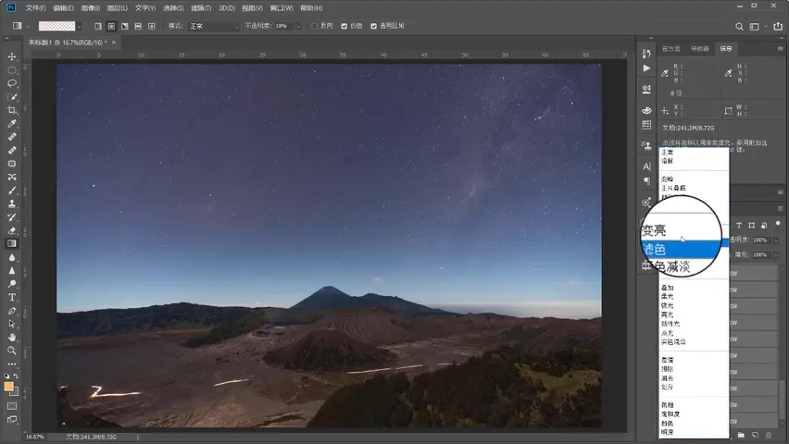
Task: Choose the Diamond gradient style icon
Action: click(x=152, y=26)
